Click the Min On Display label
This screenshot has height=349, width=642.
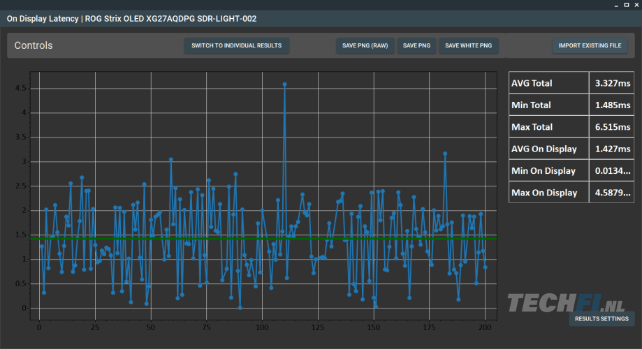[x=543, y=170]
